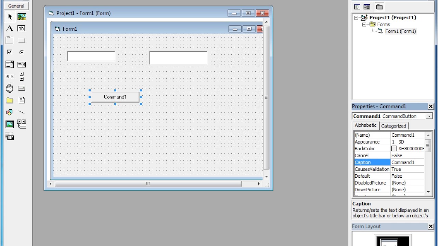Viewport: 438px width, 246px height.
Task: Select the Cancel property row
Action: 389,155
